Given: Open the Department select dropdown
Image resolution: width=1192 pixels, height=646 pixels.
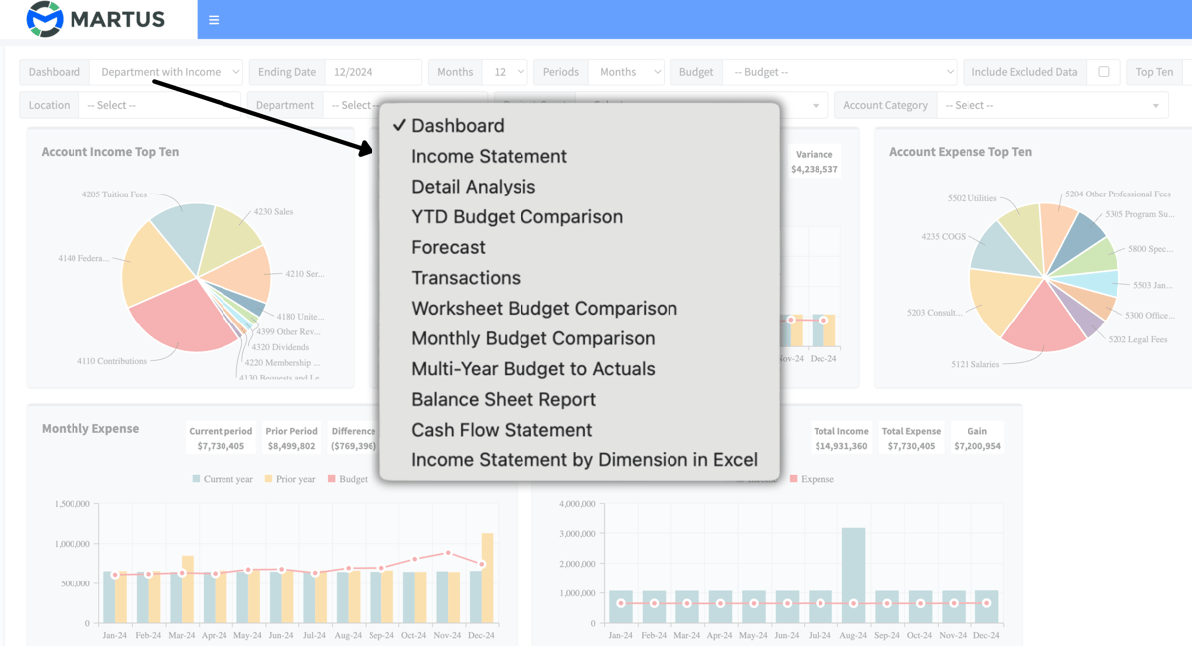Looking at the screenshot, I should 351,105.
